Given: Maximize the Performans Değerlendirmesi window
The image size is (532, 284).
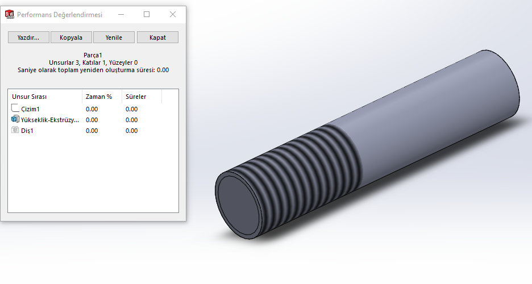Looking at the screenshot, I should [147, 14].
